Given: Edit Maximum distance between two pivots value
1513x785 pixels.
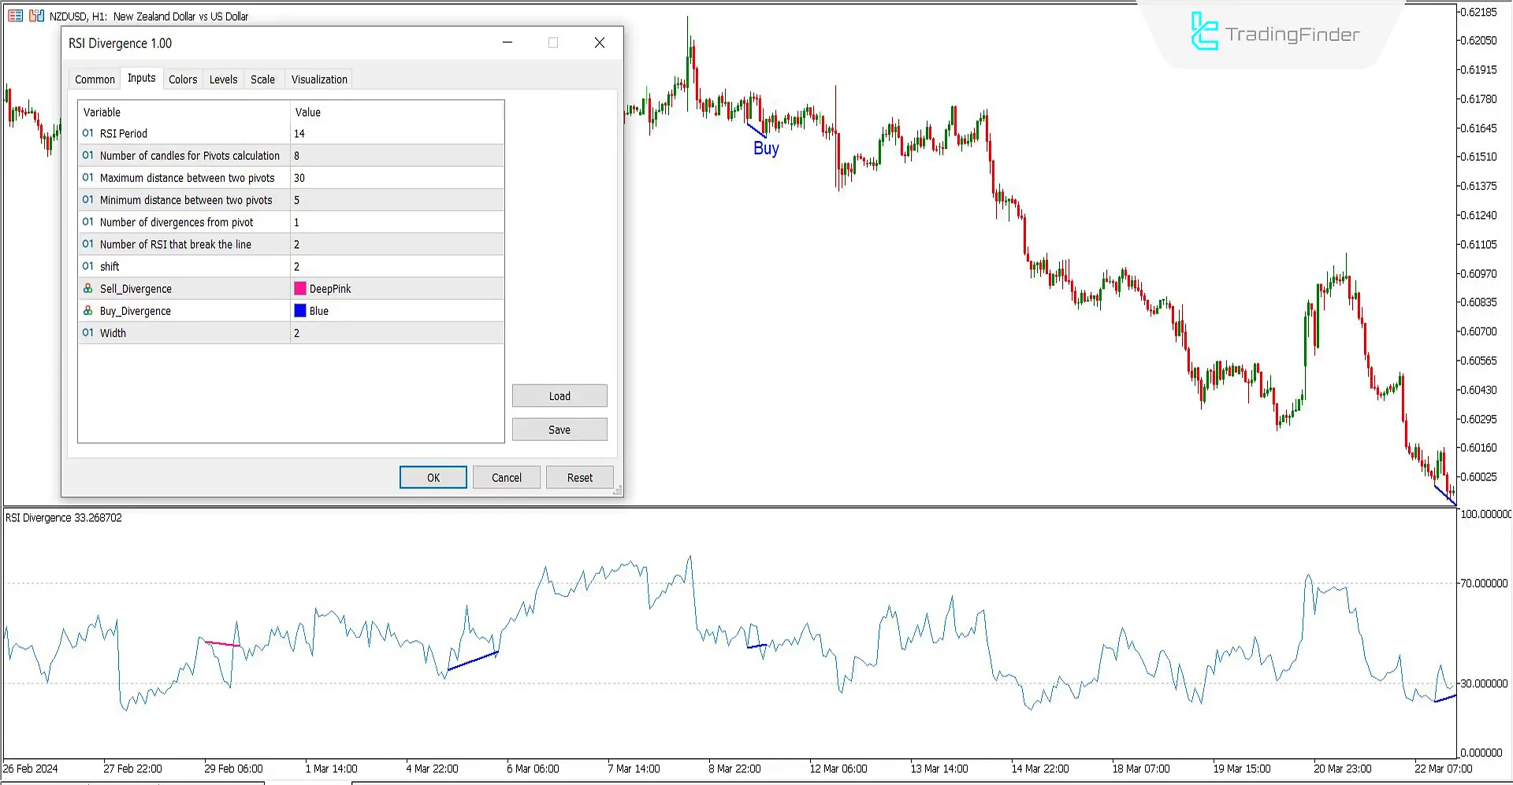Looking at the screenshot, I should click(394, 178).
